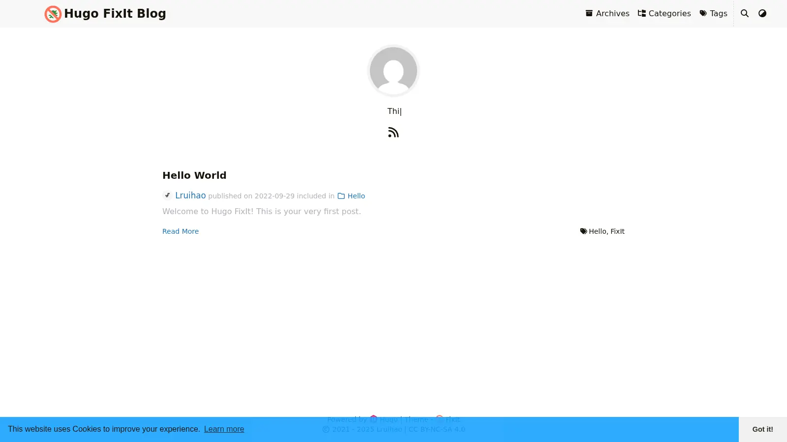Image resolution: width=787 pixels, height=442 pixels.
Task: Open the Archives menu item
Action: coord(607,14)
